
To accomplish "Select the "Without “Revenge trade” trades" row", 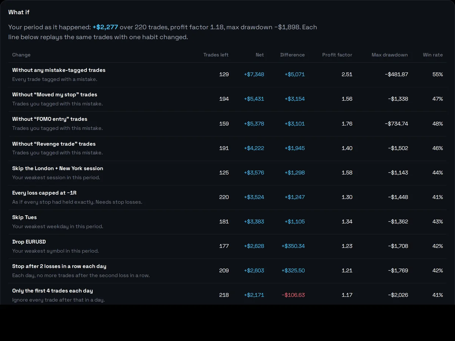I will [x=227, y=149].
